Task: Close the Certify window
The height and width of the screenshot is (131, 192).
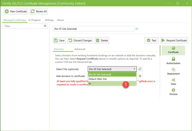Action: [x=187, y=3]
